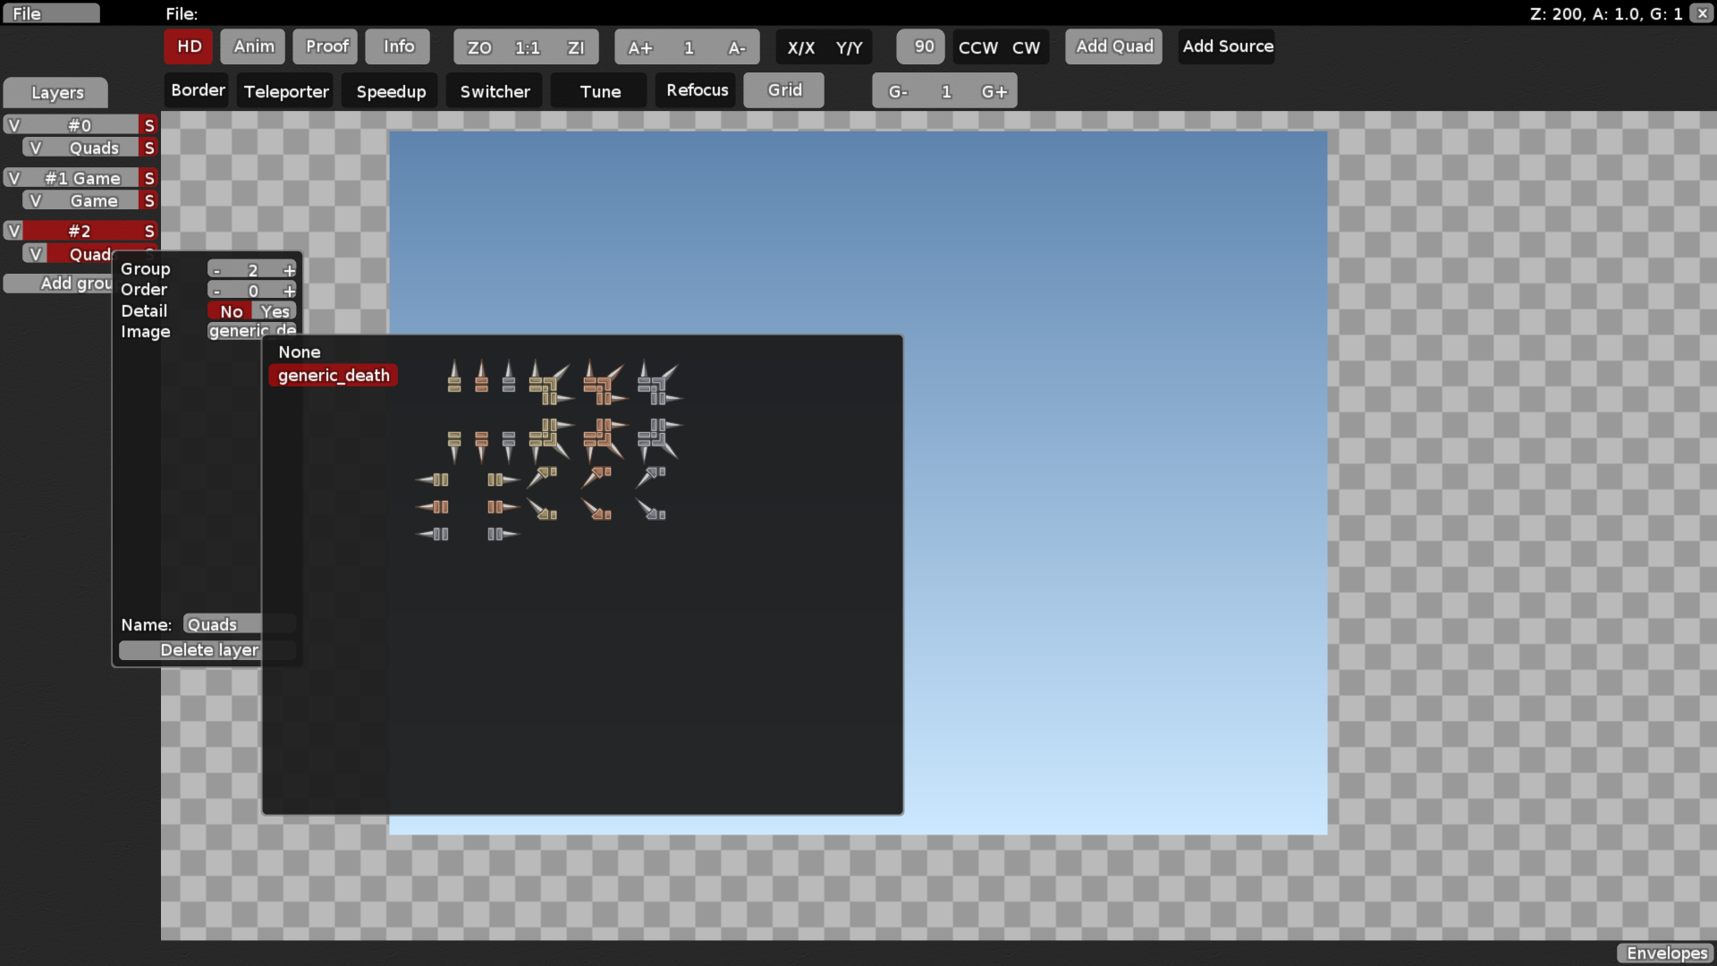
Task: Rotate selection counter-clockwise with CCW icon
Action: (x=977, y=47)
